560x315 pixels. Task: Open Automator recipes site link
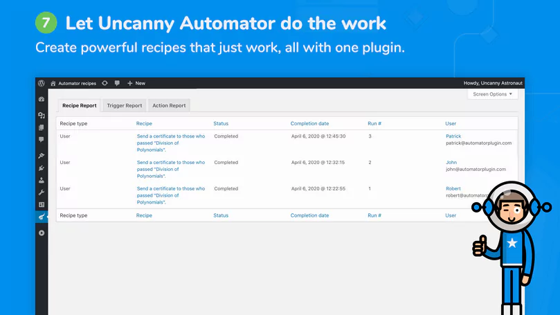77,83
